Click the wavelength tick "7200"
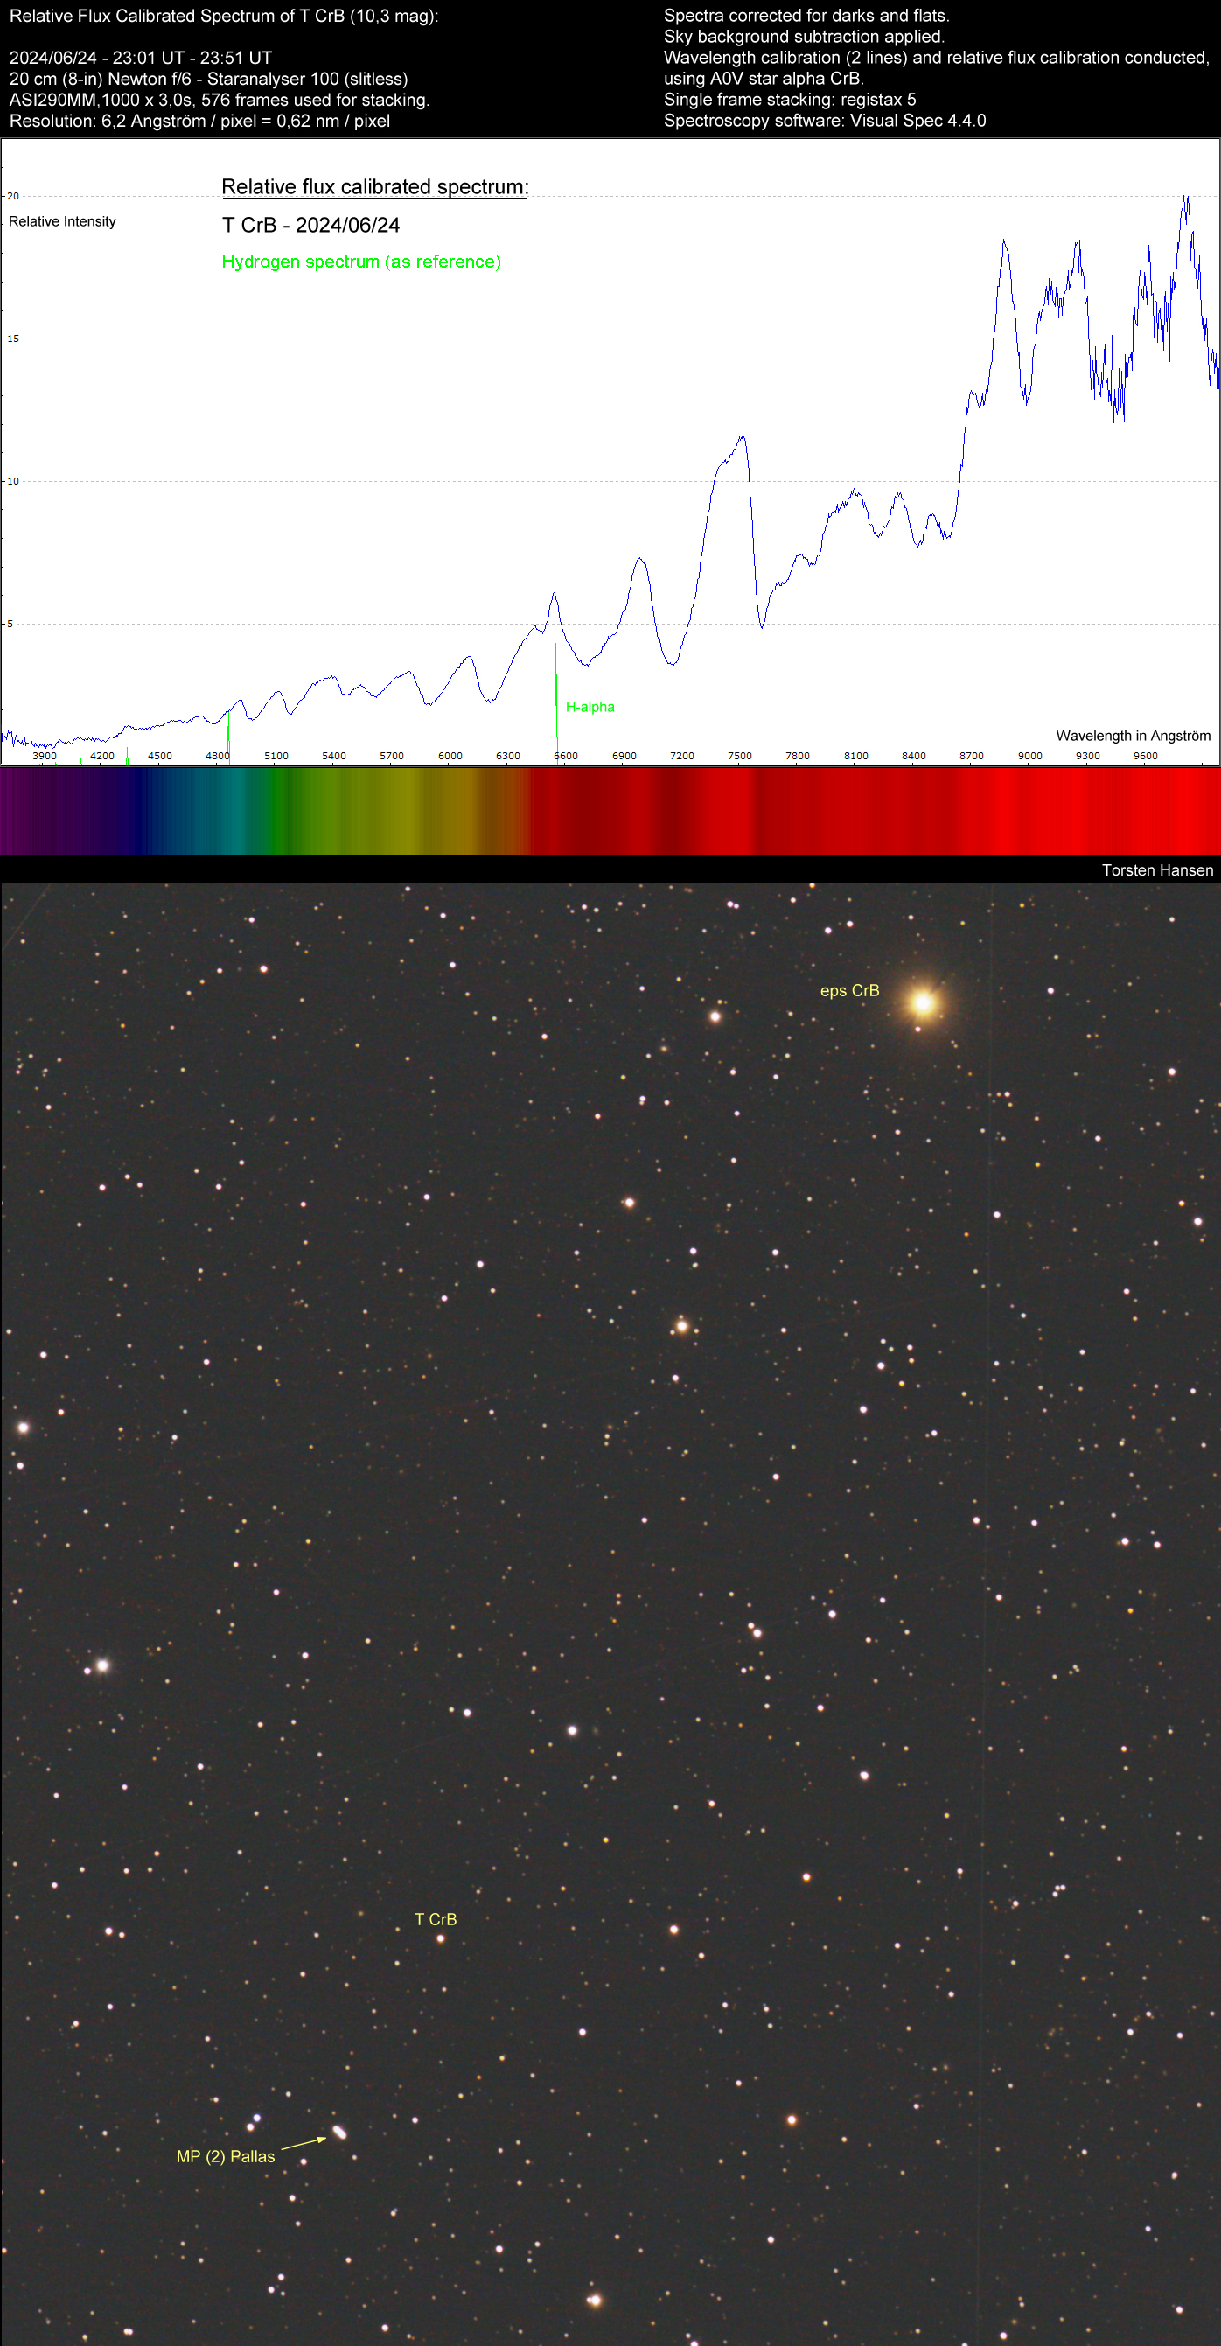The height and width of the screenshot is (2346, 1221). coord(682,757)
